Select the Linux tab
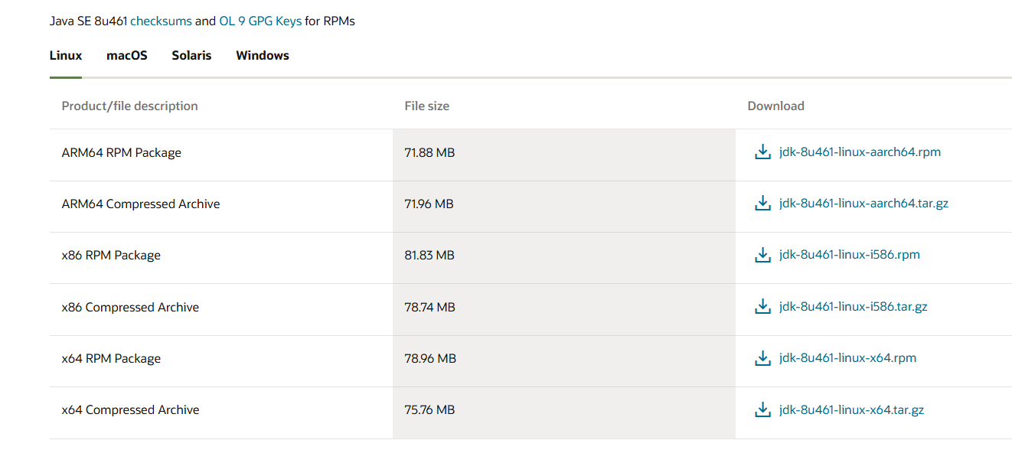1012x463 pixels. [x=66, y=55]
